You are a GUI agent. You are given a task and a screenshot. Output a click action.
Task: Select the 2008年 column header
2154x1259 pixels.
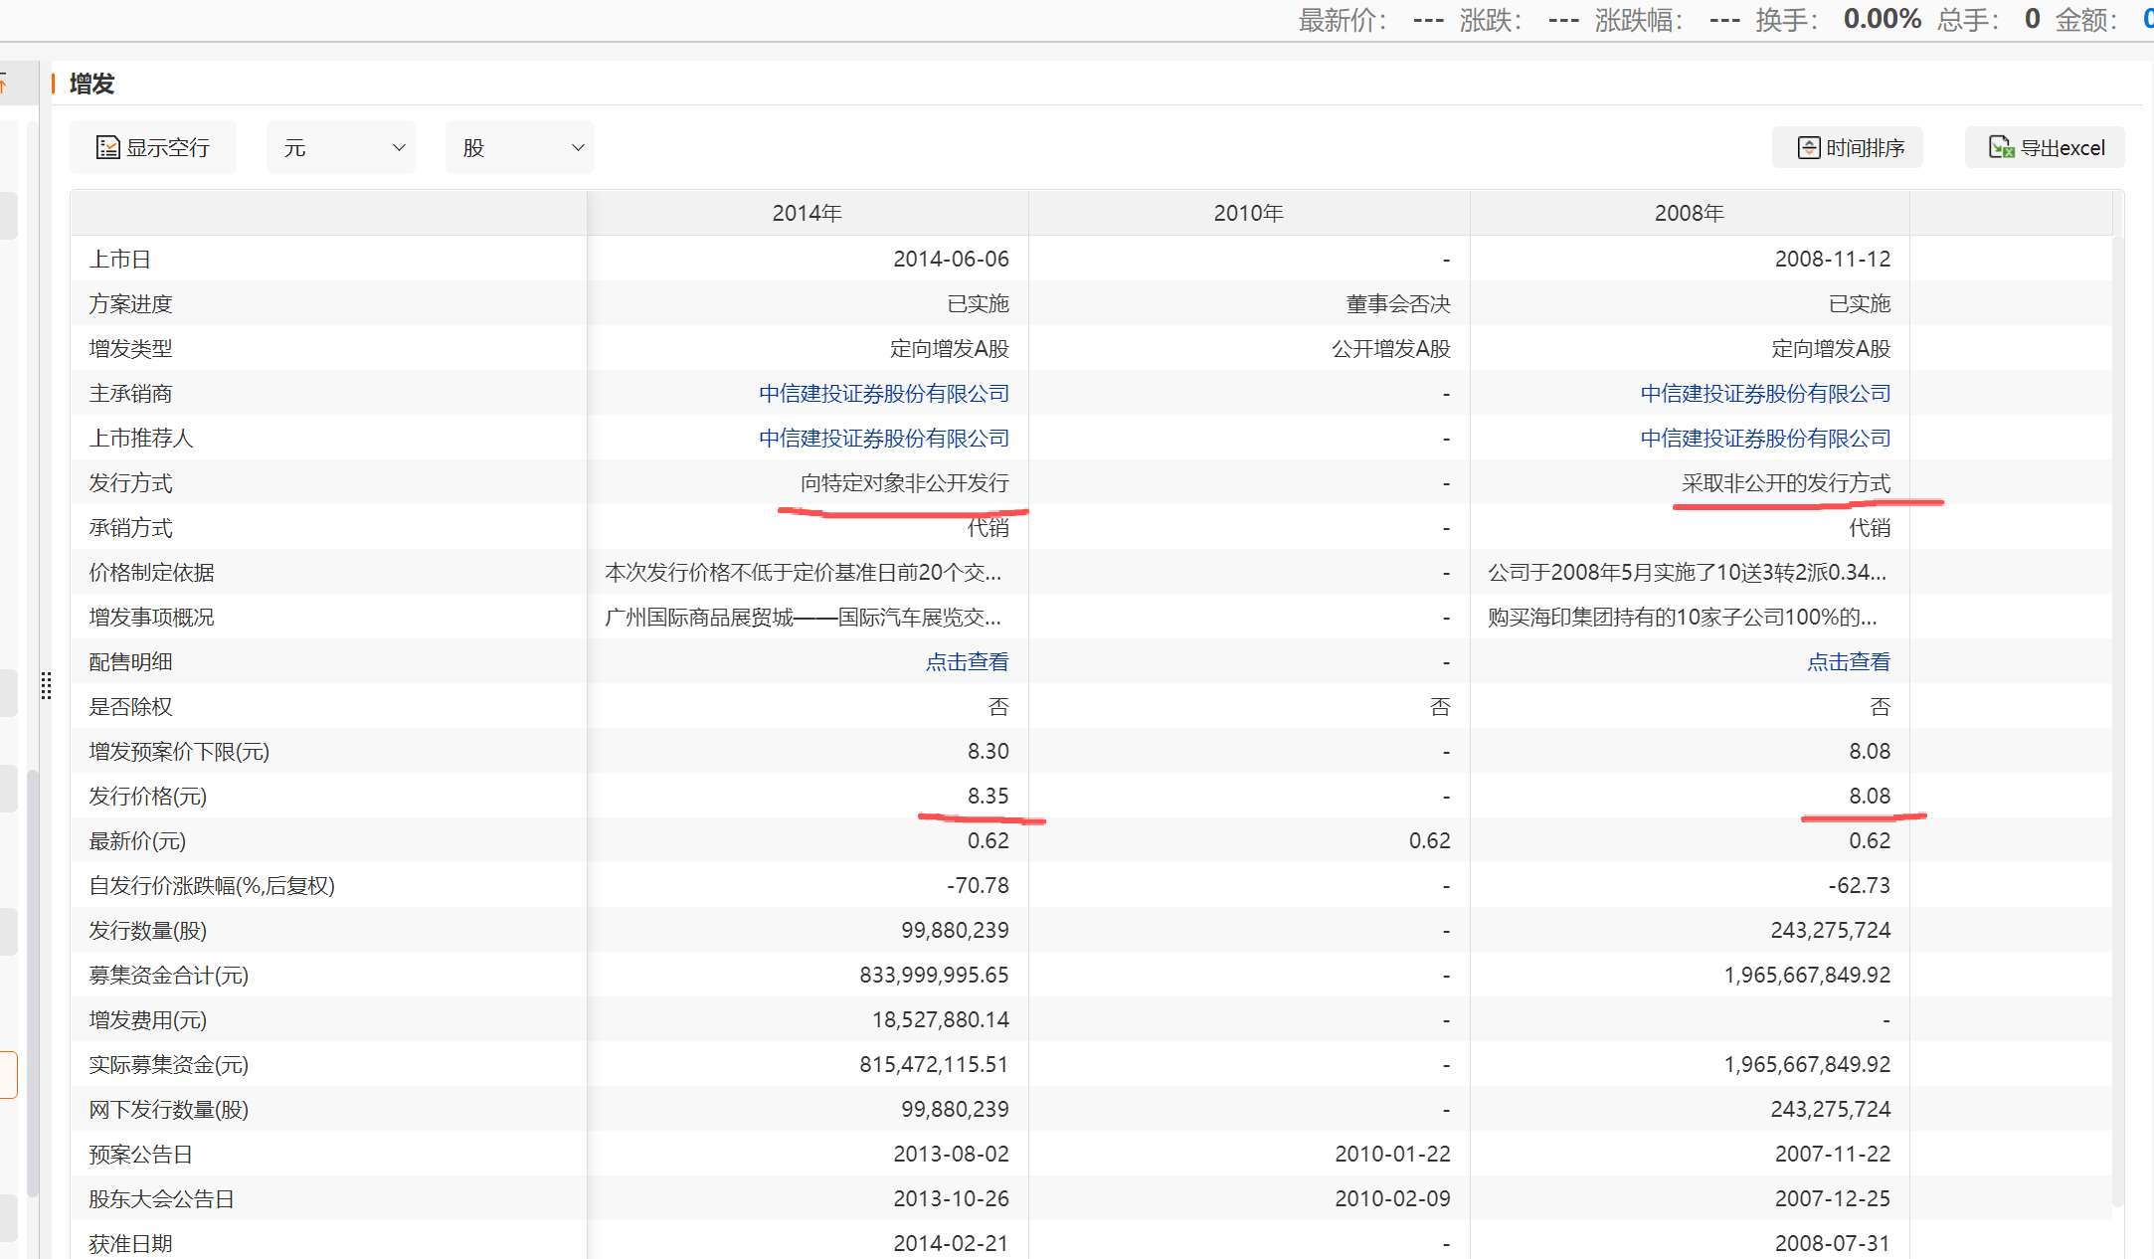pos(1689,214)
